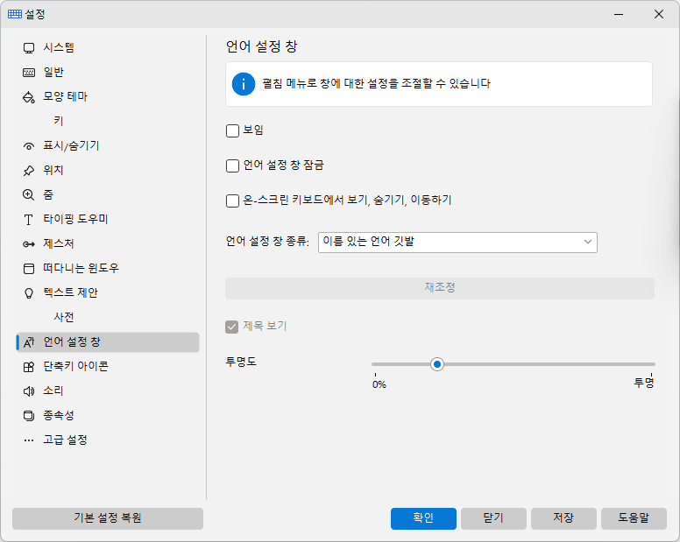Click the 고급 설정 ellipsis icon
Screen dimensions: 680x542
pos(29,440)
